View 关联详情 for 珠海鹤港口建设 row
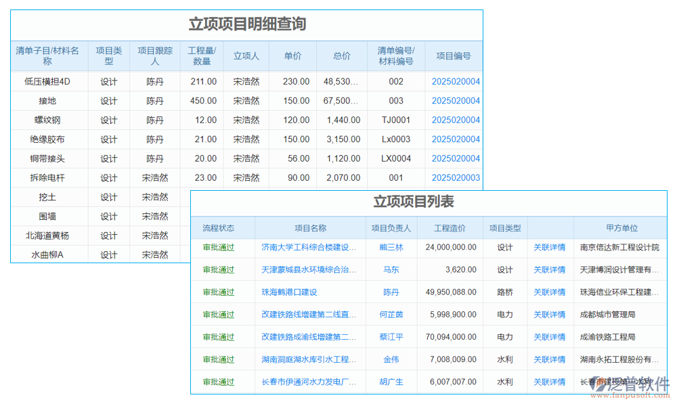 pyautogui.click(x=550, y=292)
